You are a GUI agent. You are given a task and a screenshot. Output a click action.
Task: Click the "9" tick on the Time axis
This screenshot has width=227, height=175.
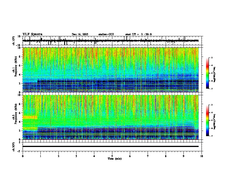click(x=183, y=156)
